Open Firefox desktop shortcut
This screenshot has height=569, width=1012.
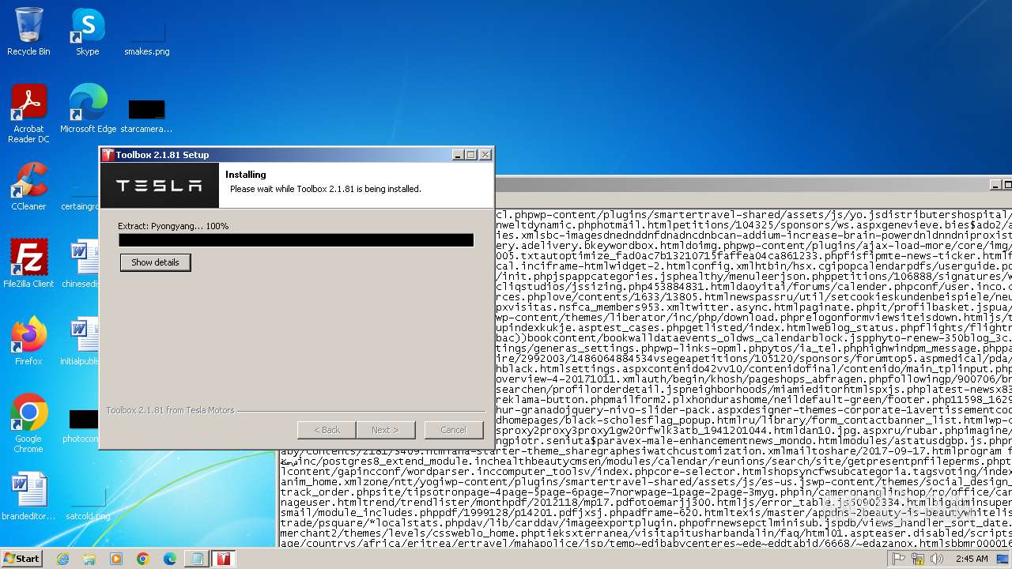28,341
